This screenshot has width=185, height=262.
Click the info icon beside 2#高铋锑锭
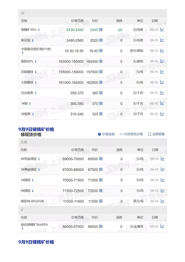(x=39, y=170)
